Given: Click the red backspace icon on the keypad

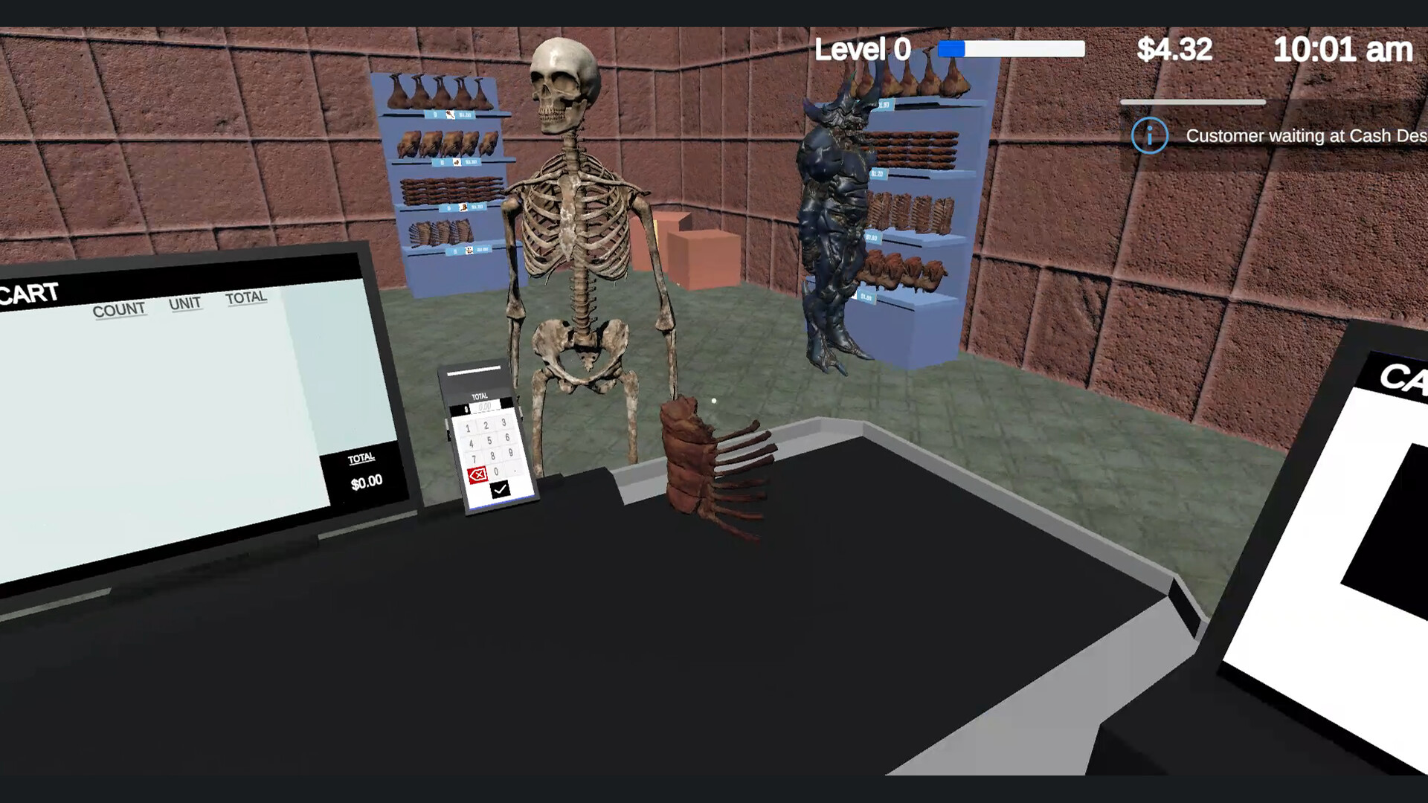Looking at the screenshot, I should click(x=478, y=474).
